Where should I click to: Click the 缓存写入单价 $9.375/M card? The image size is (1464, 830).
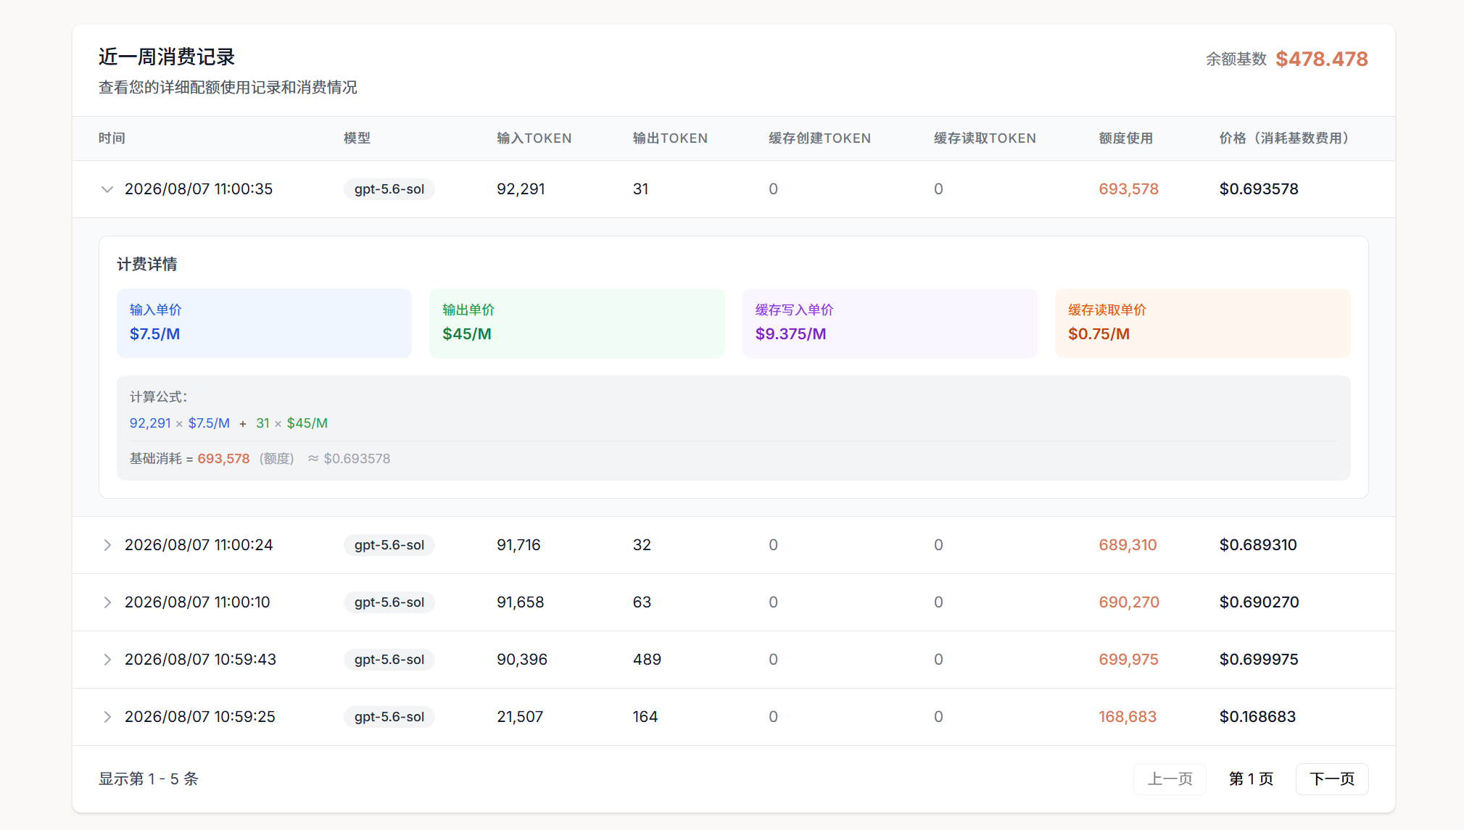[x=890, y=323]
